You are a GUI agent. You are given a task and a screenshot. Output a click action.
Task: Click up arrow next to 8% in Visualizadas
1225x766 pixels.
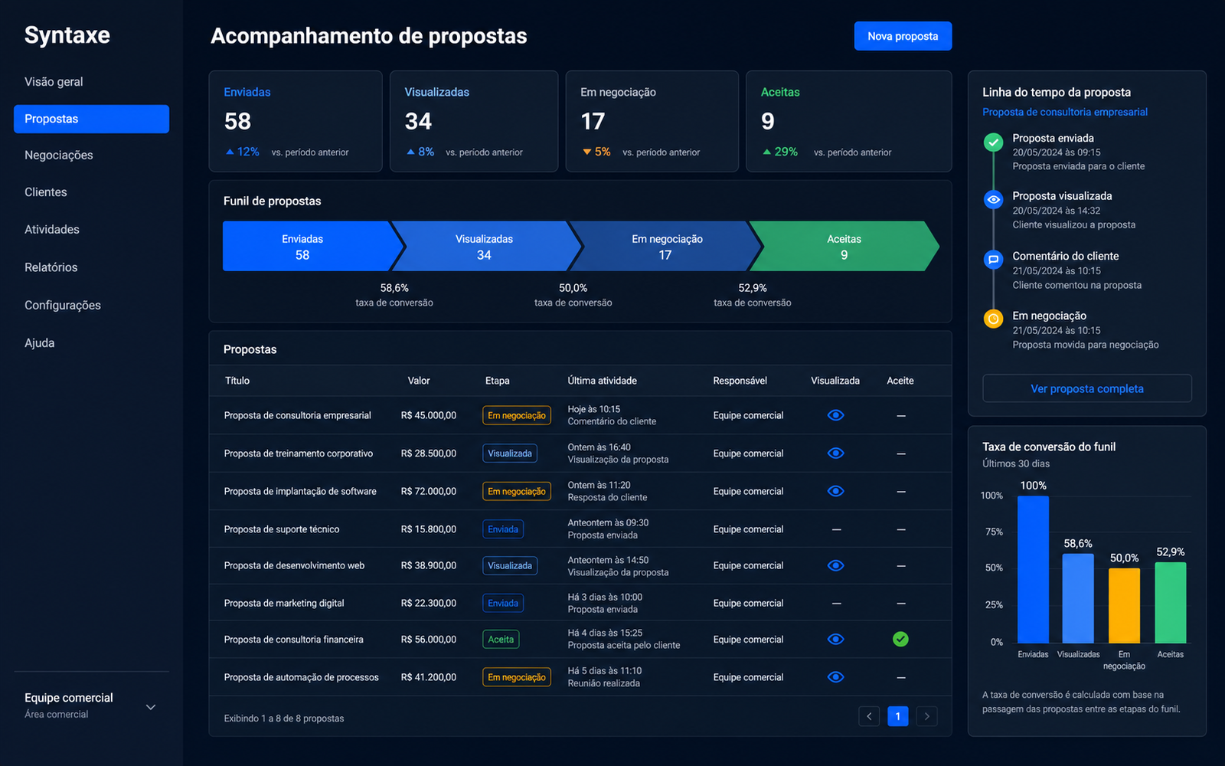click(x=410, y=152)
